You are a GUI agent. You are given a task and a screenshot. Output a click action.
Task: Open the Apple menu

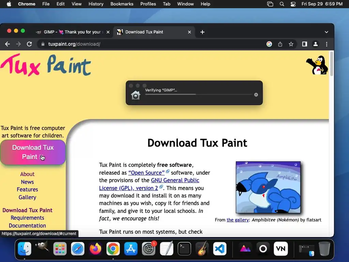tap(9, 4)
